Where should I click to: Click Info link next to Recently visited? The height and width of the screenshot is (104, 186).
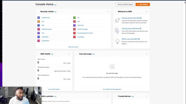(x=55, y=12)
